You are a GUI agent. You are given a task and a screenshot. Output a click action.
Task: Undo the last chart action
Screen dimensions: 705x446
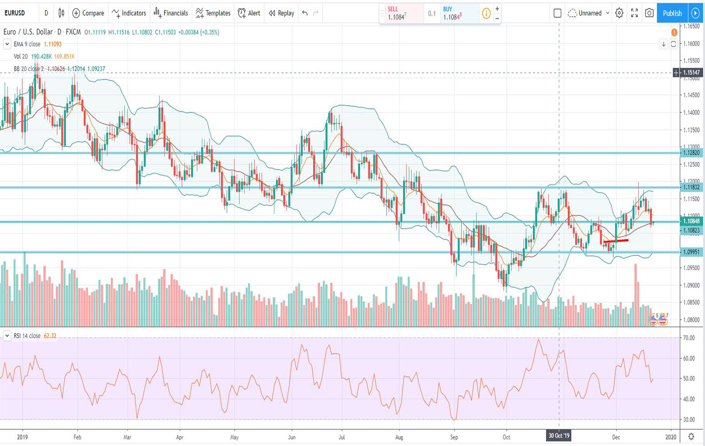pyautogui.click(x=305, y=13)
